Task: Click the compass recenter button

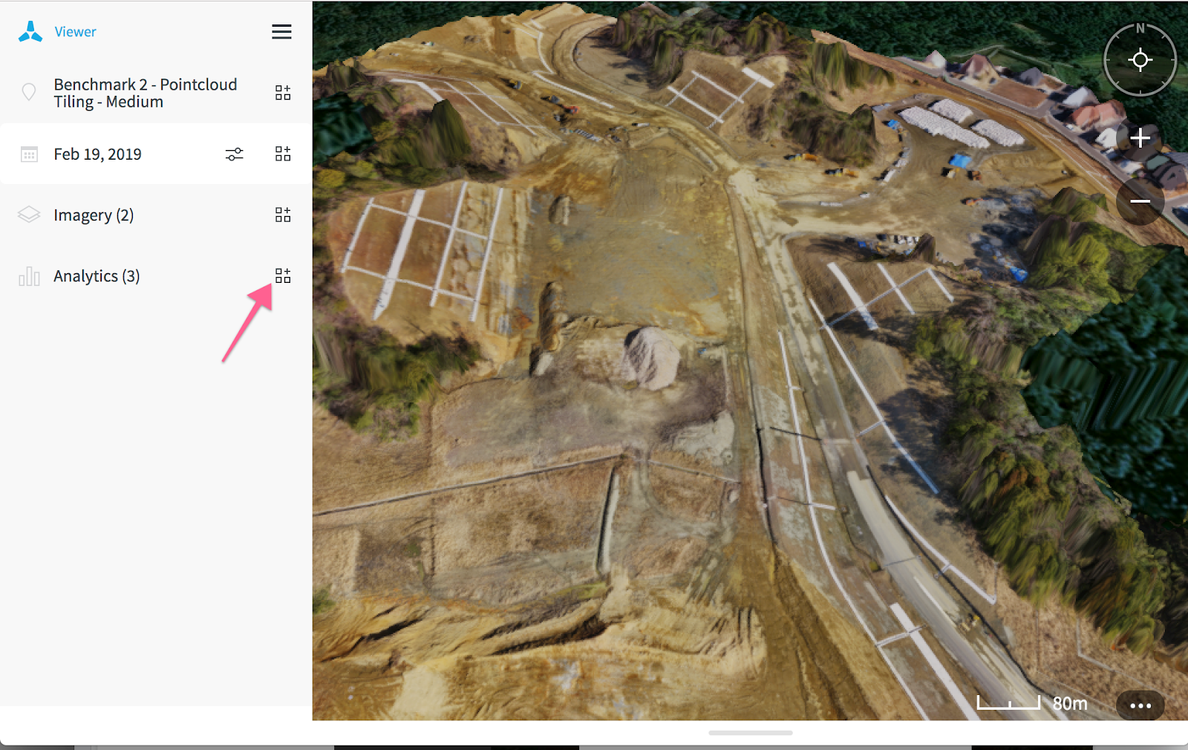Action: pos(1140,59)
